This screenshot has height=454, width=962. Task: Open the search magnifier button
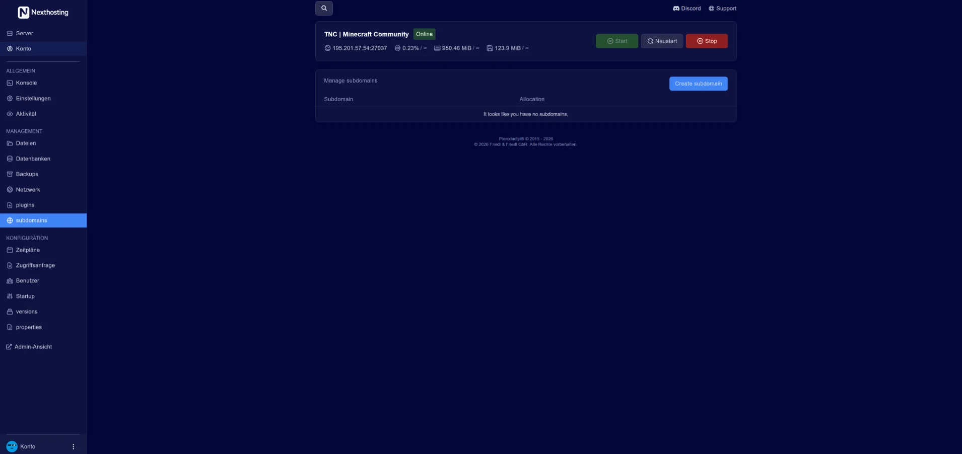pos(324,8)
